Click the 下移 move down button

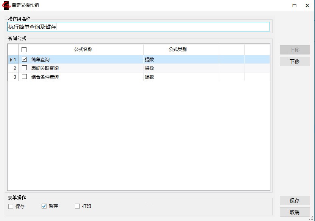295,62
